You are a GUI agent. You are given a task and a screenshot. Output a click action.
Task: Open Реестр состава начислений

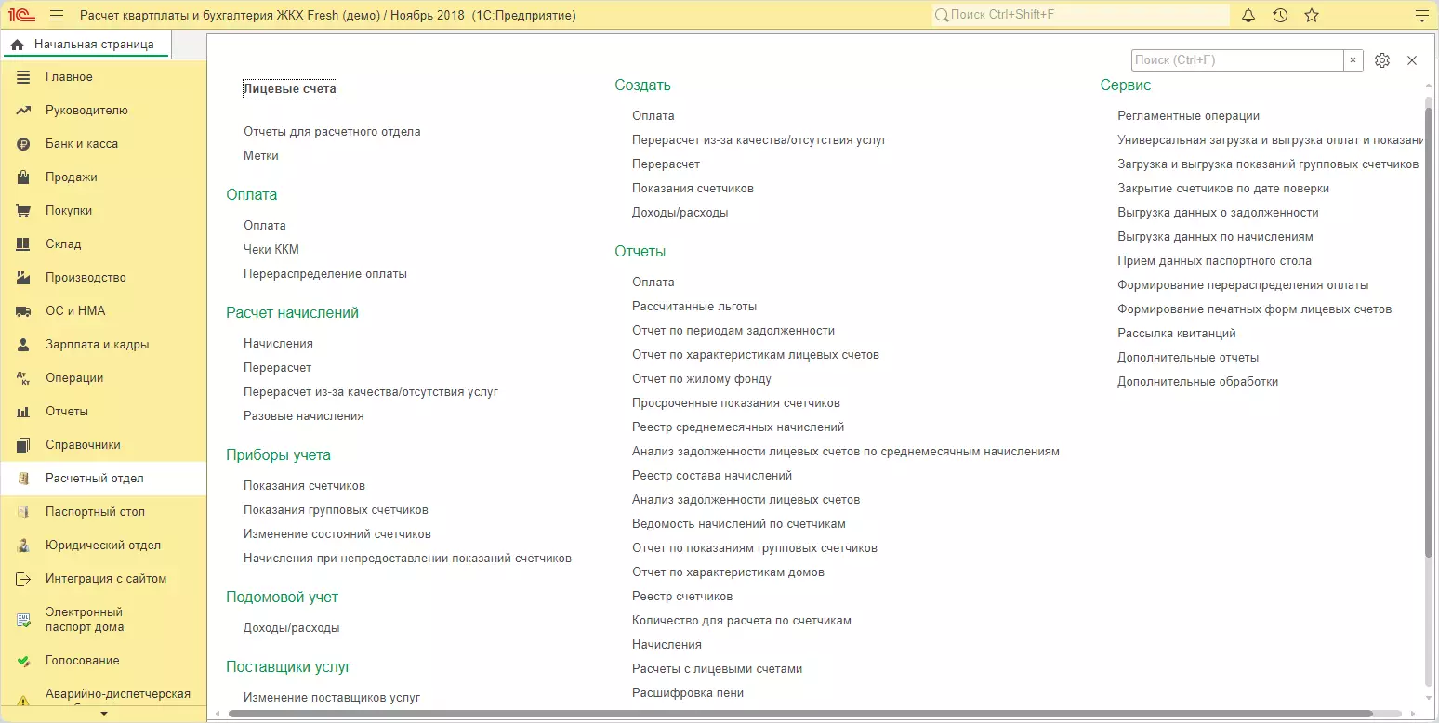(712, 476)
